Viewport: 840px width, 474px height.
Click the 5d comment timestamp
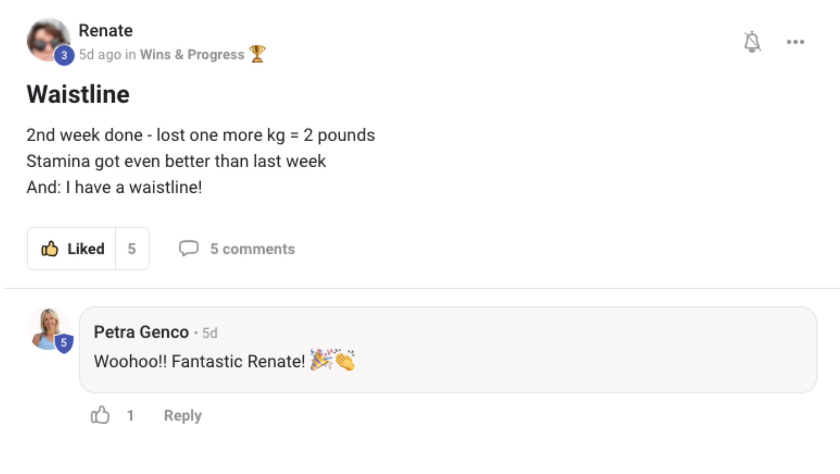pos(210,333)
